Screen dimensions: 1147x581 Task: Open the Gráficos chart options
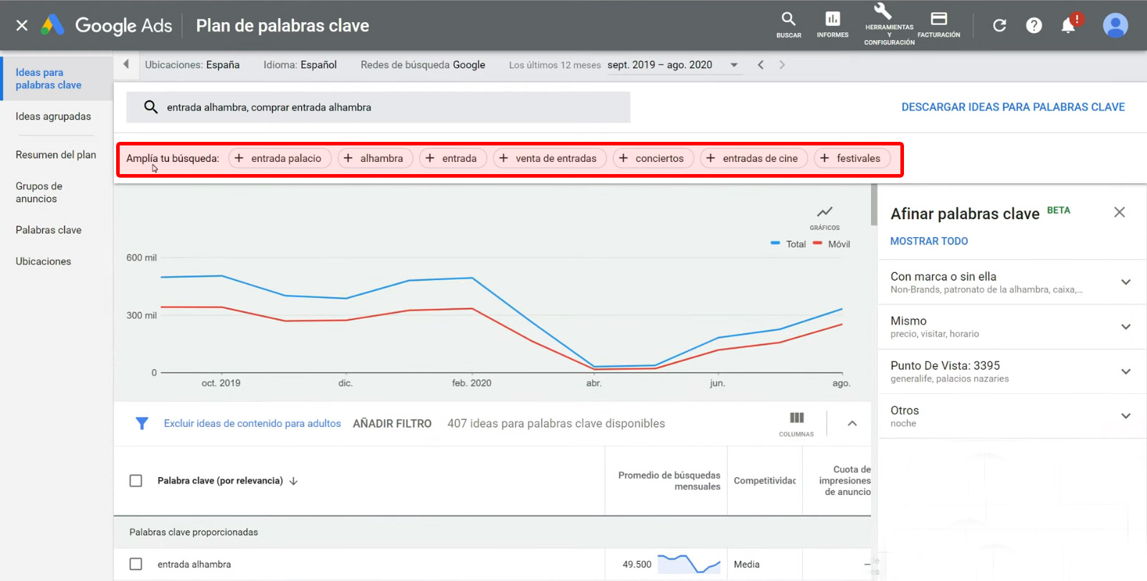click(x=825, y=218)
